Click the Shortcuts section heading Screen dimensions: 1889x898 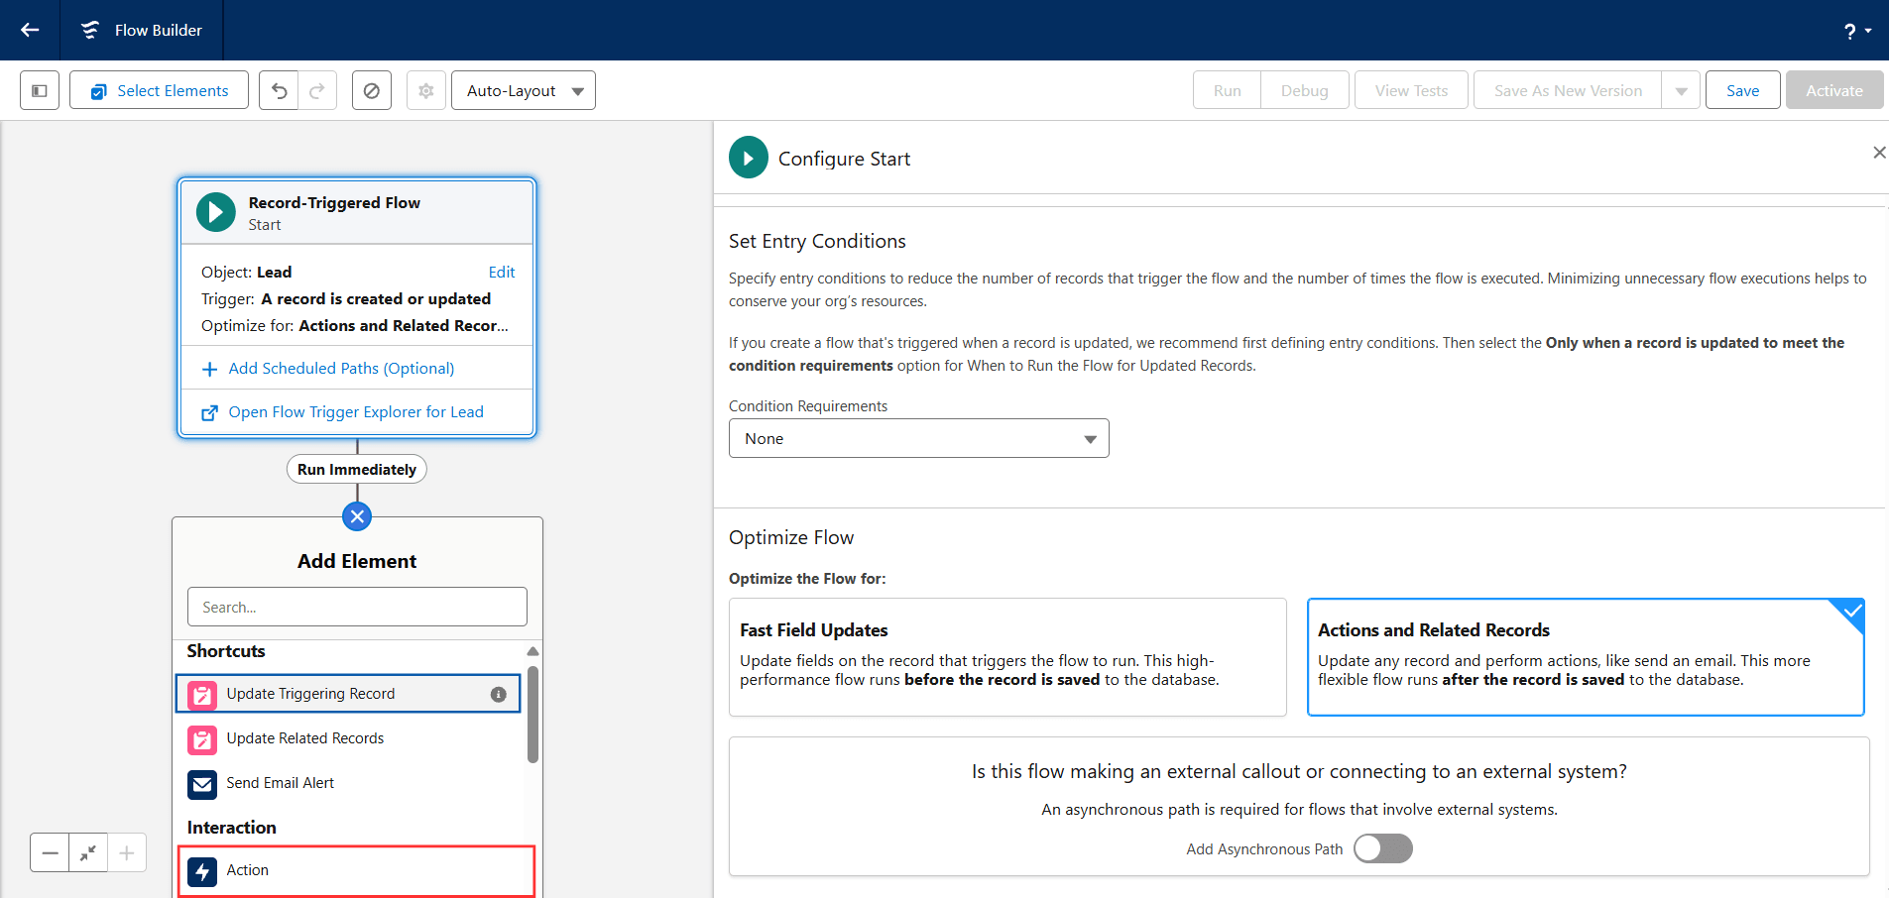point(226,651)
